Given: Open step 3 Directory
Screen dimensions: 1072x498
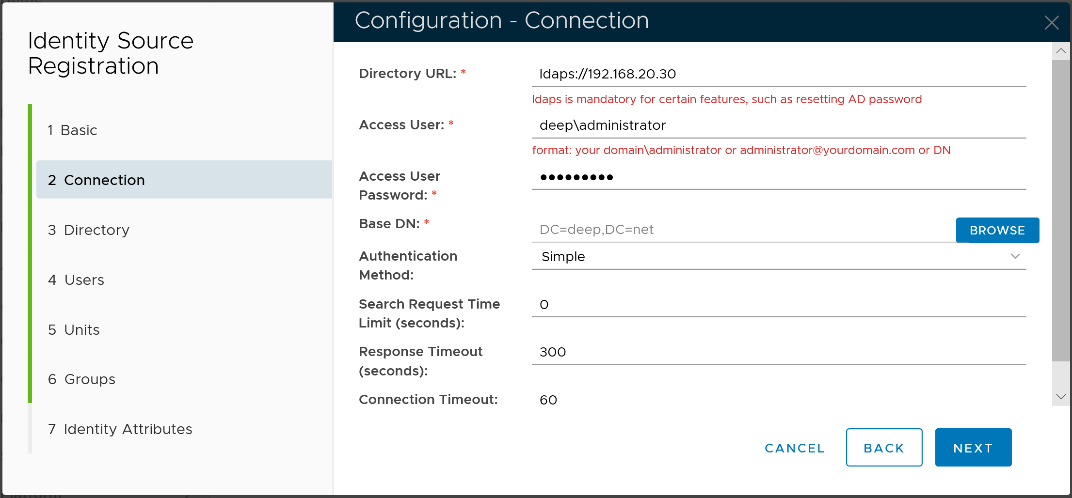Looking at the screenshot, I should (x=89, y=230).
